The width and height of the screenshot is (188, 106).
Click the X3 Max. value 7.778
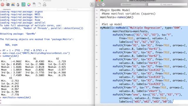click(15, 95)
